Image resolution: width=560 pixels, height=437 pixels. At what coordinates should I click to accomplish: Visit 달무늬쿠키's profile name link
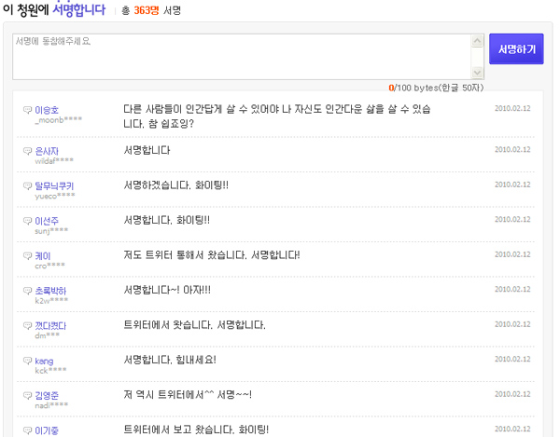[x=54, y=186]
